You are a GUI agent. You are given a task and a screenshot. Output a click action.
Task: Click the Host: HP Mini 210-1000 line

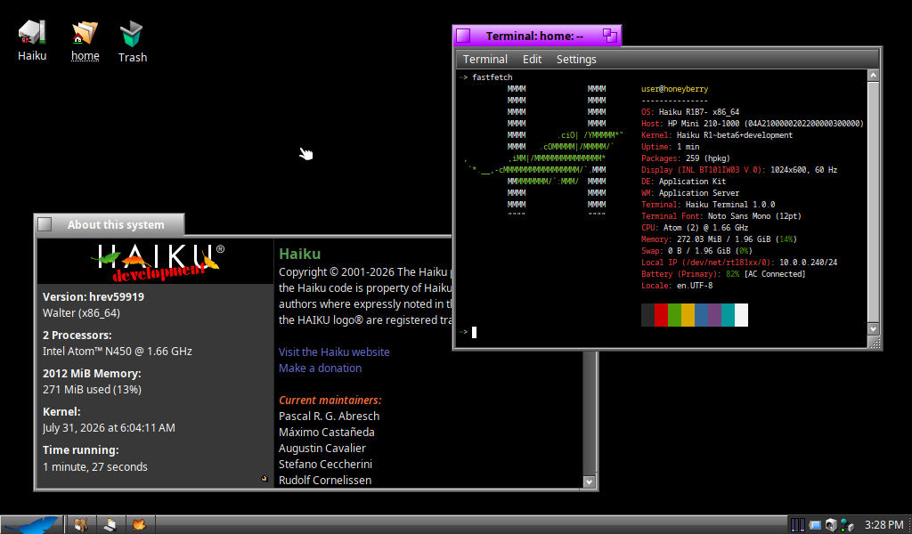(x=752, y=124)
